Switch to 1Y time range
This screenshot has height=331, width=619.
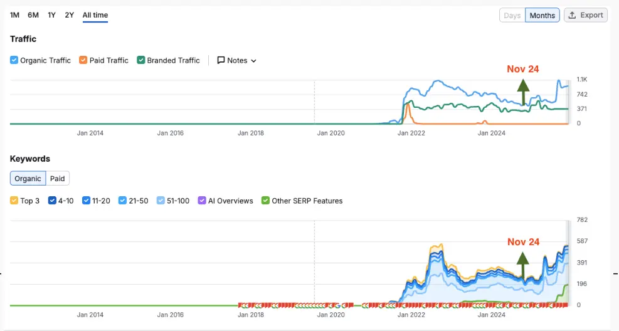[x=51, y=15]
